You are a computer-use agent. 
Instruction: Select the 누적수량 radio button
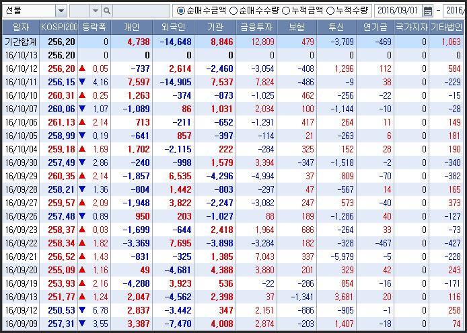[x=330, y=11]
